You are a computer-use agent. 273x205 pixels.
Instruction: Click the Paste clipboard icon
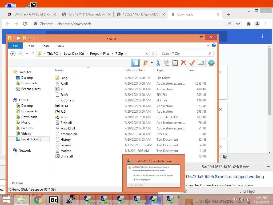click(175, 63)
